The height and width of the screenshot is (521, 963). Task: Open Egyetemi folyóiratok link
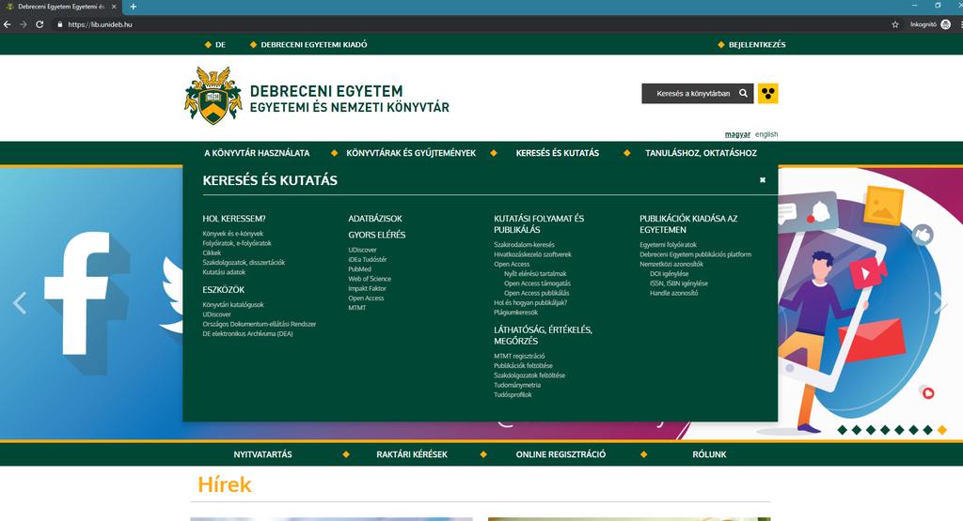(x=669, y=245)
